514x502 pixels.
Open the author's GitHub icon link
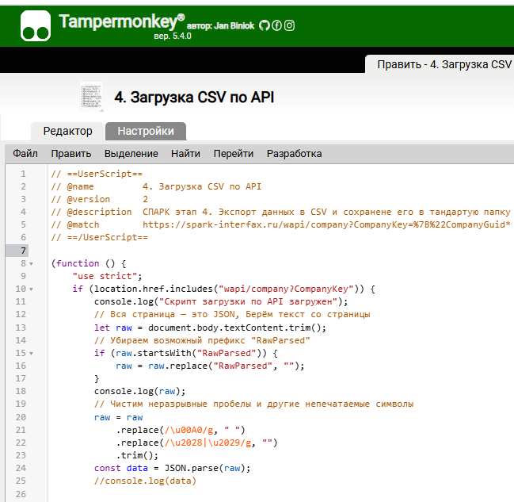(x=265, y=25)
